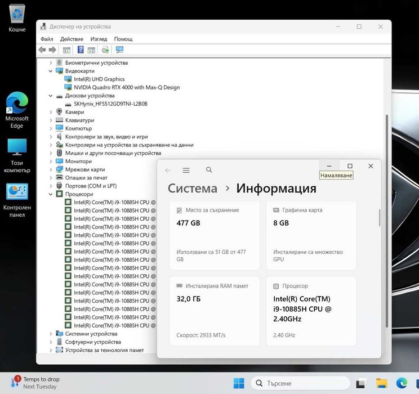Select the Intel(R) UHD Graphics device

pyautogui.click(x=99, y=79)
